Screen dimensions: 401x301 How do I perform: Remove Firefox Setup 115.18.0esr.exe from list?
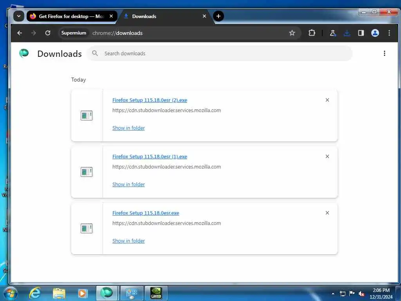[x=327, y=213]
